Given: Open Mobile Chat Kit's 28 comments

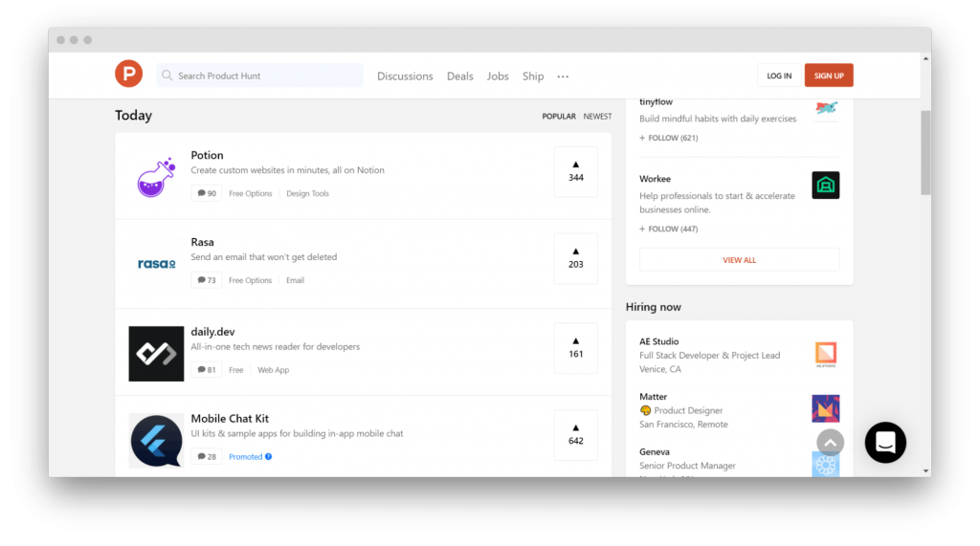Looking at the screenshot, I should pyautogui.click(x=207, y=457).
